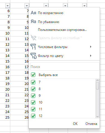Uncheck value 11 in filter list
105x133 pixels.
[33, 109]
